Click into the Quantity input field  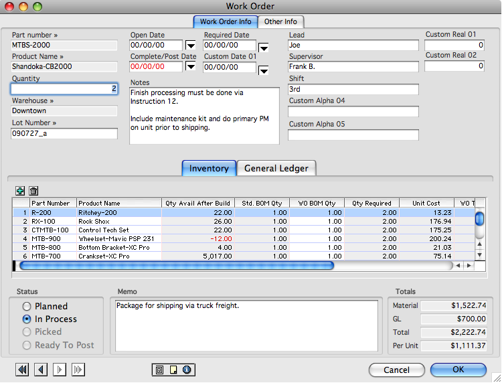pos(64,89)
